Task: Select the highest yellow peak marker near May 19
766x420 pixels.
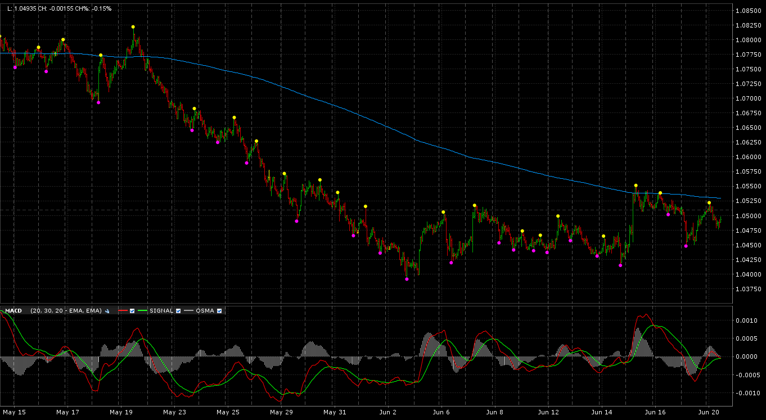Action: click(133, 27)
